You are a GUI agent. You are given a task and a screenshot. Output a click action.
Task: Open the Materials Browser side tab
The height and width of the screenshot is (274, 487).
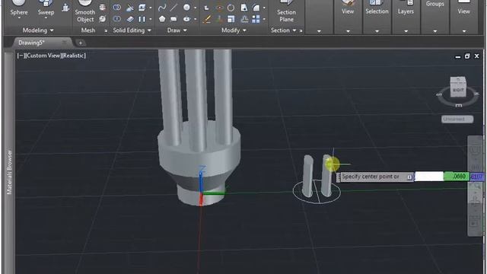coord(9,172)
